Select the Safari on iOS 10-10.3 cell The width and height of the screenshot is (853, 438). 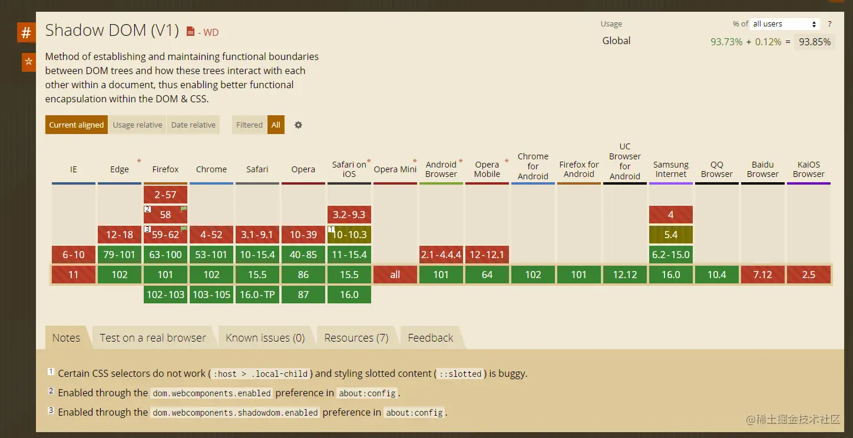coord(349,235)
